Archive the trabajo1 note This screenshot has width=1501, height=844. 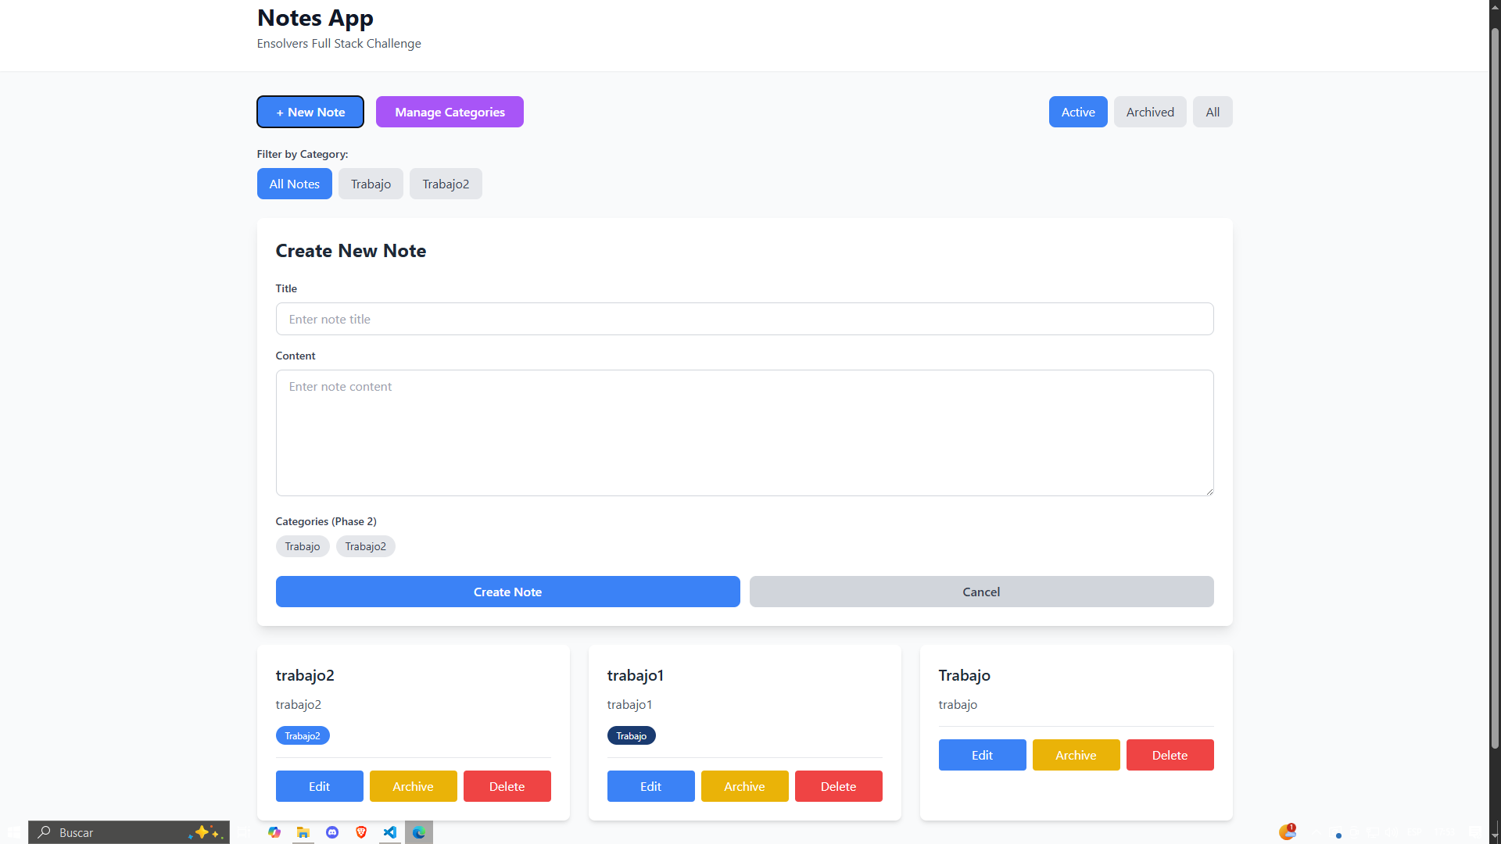745,786
